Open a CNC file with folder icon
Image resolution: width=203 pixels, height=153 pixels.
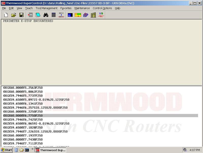click(14, 15)
